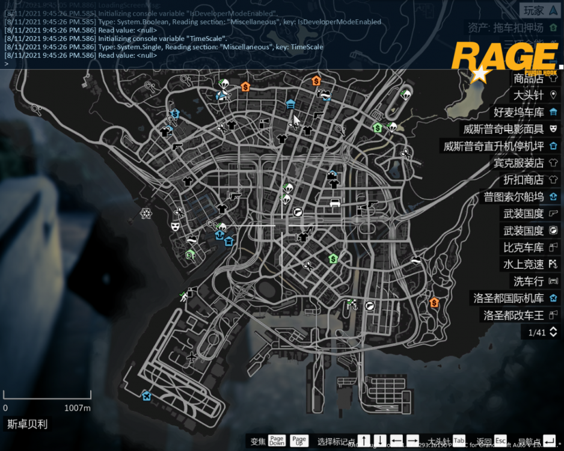The image size is (564, 451).
Task: Select the 资产: 拖车扣押场 legend entry
Action: [x=512, y=28]
